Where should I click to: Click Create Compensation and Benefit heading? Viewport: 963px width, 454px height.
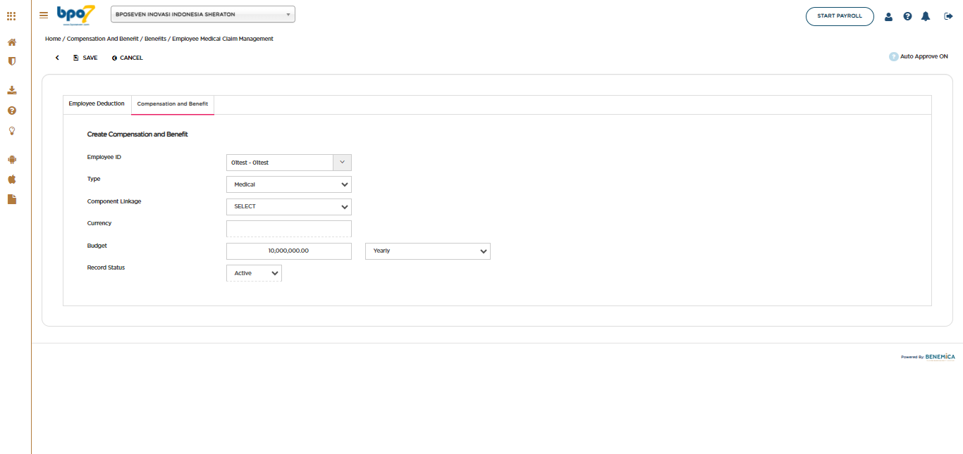pos(137,134)
